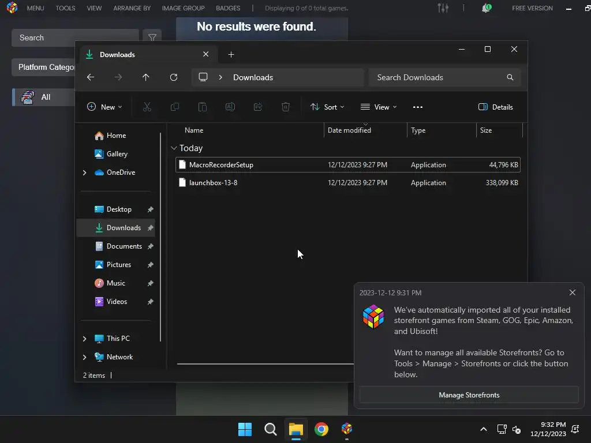Viewport: 591px width, 443px height.
Task: Go back with the Explorer back arrow
Action: (91, 77)
